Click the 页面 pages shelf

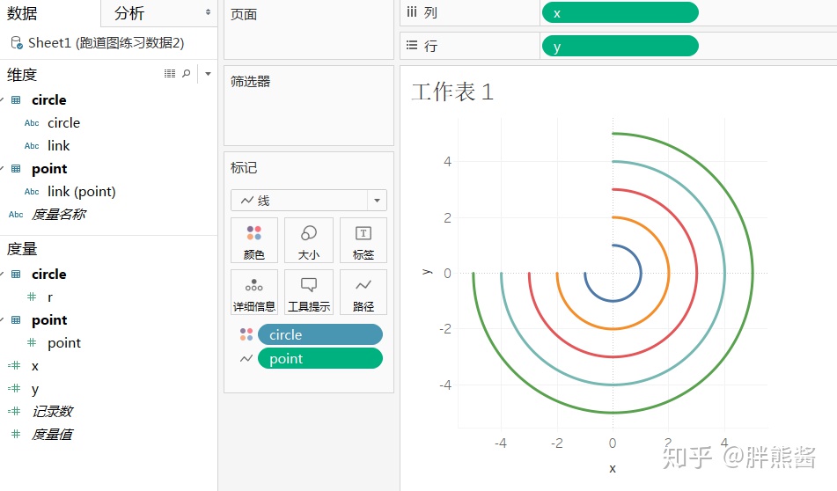click(309, 29)
